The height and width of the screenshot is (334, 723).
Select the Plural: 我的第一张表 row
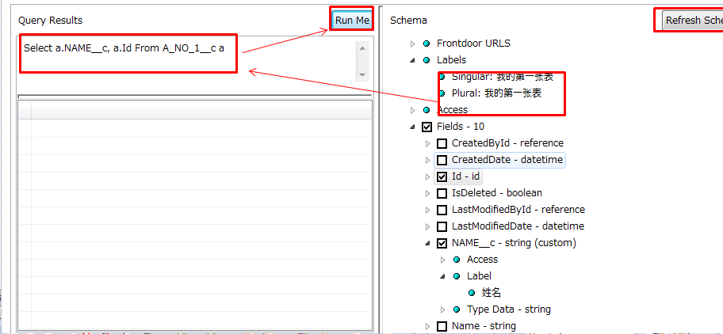point(496,93)
